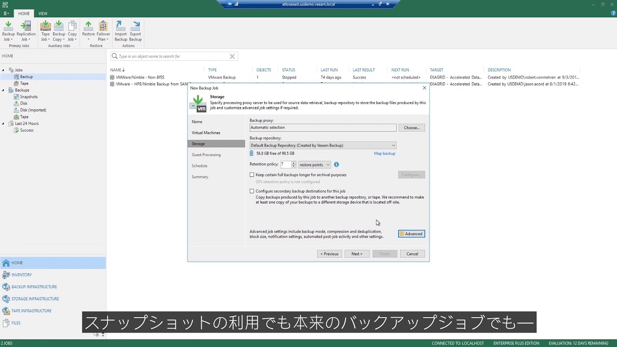Enable configure secondary backup destinations checkbox

252,191
